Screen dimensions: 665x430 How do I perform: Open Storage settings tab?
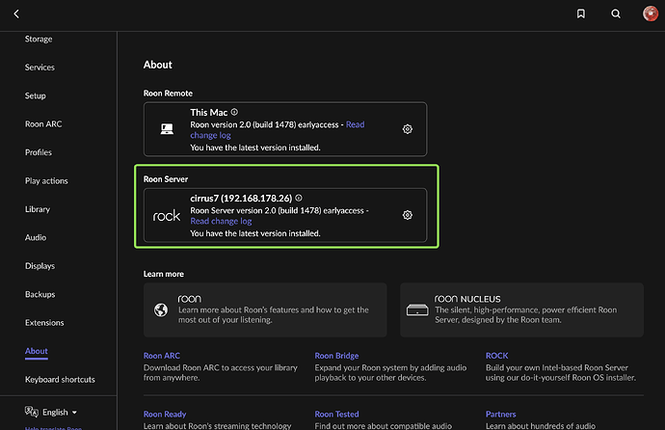click(x=39, y=39)
